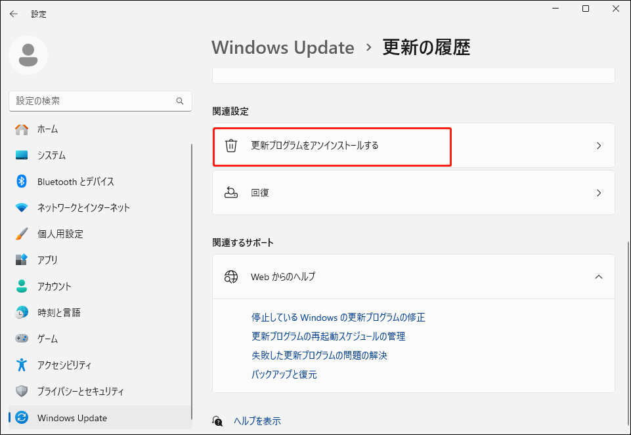Select the ホーム icon in the sidebar
Viewport: 631px width, 435px height.
coord(19,129)
